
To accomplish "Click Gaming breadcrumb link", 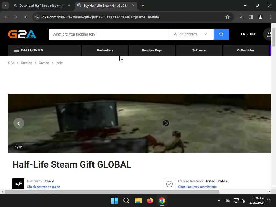I will point(26,63).
